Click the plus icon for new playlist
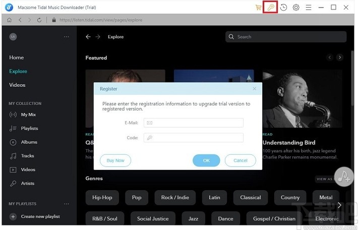The height and width of the screenshot is (230, 359). 13,216
